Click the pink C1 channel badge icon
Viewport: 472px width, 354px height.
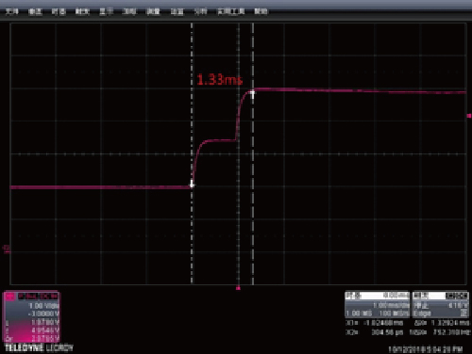[10, 297]
